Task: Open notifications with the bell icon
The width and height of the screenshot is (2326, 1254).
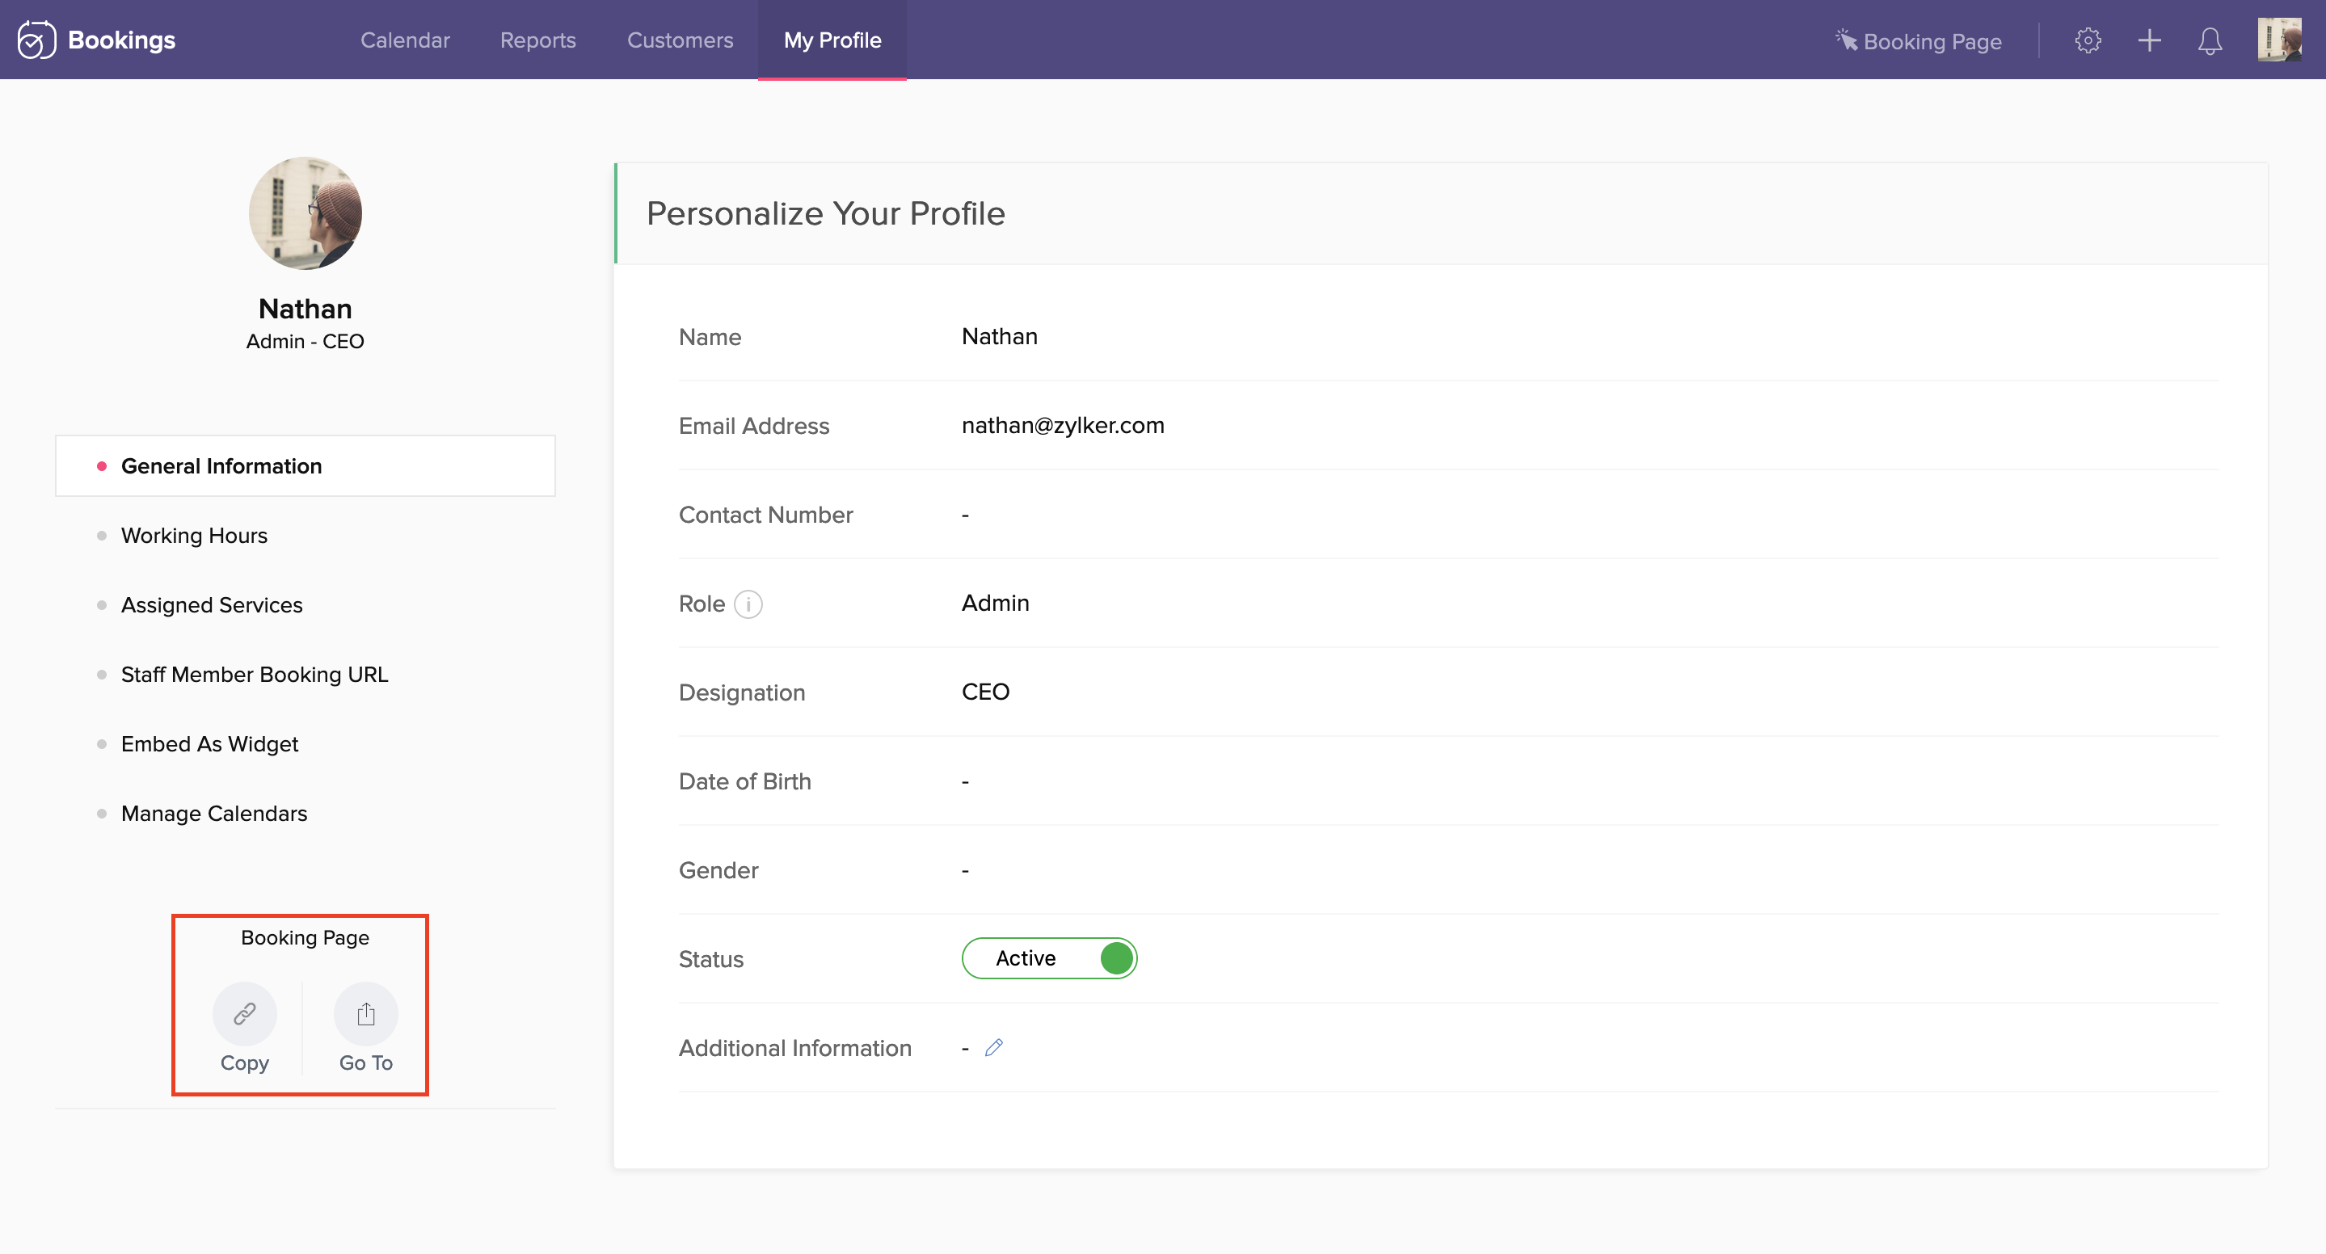Action: coord(2209,40)
